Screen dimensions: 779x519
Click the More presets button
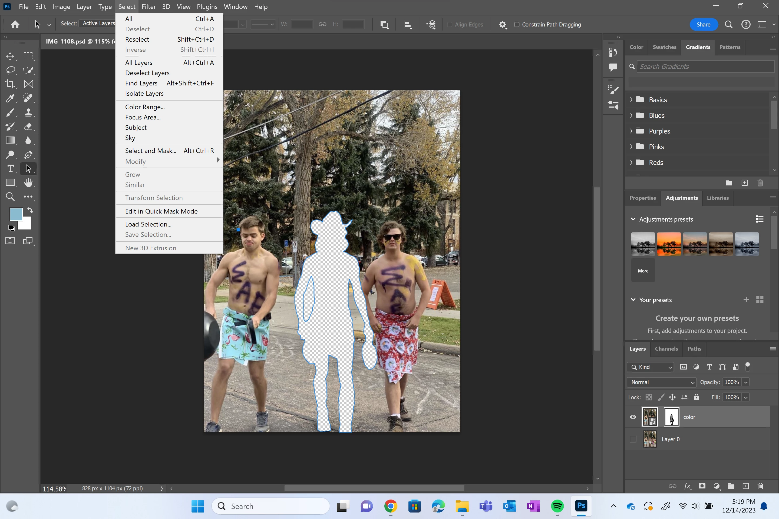tap(643, 271)
